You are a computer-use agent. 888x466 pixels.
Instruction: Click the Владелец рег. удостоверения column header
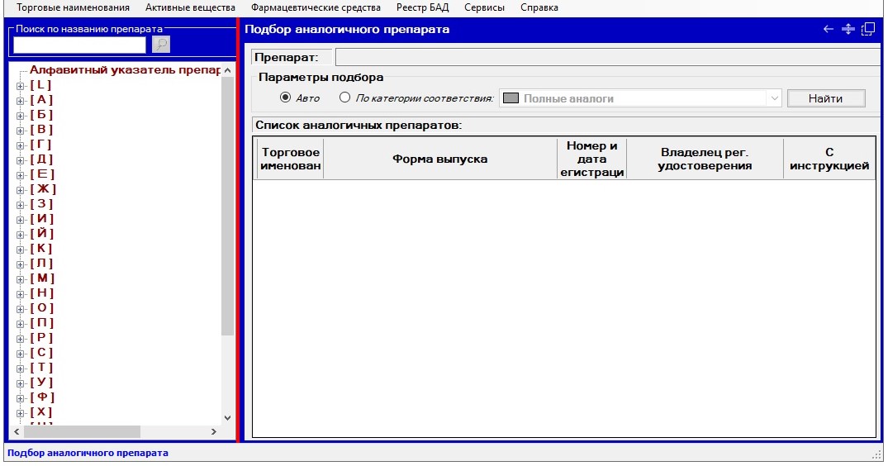[x=705, y=159]
